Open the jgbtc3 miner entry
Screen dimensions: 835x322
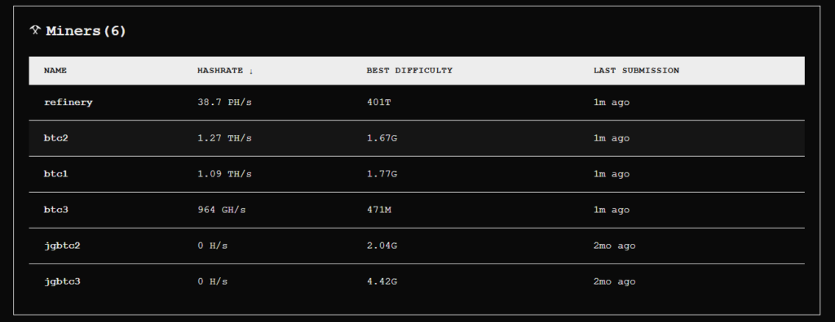[417, 281]
